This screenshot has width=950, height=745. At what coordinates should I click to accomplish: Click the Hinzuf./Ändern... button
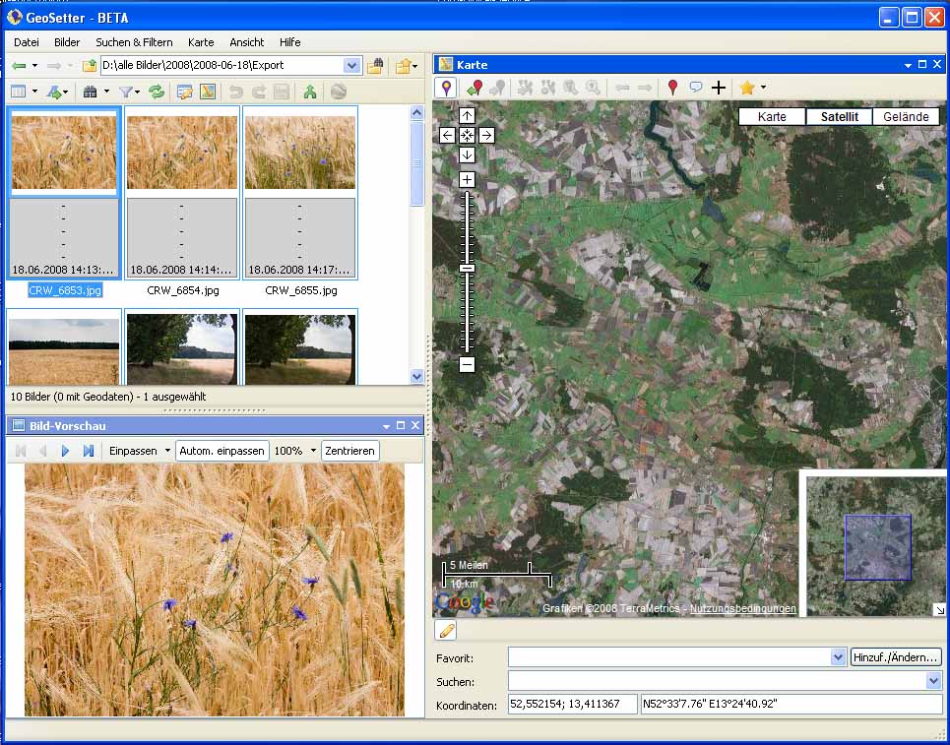[x=896, y=657]
